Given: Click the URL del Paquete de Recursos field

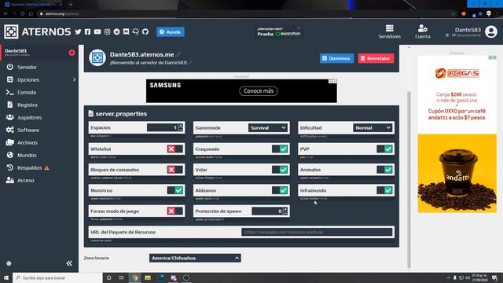Looking at the screenshot, I should (317, 232).
